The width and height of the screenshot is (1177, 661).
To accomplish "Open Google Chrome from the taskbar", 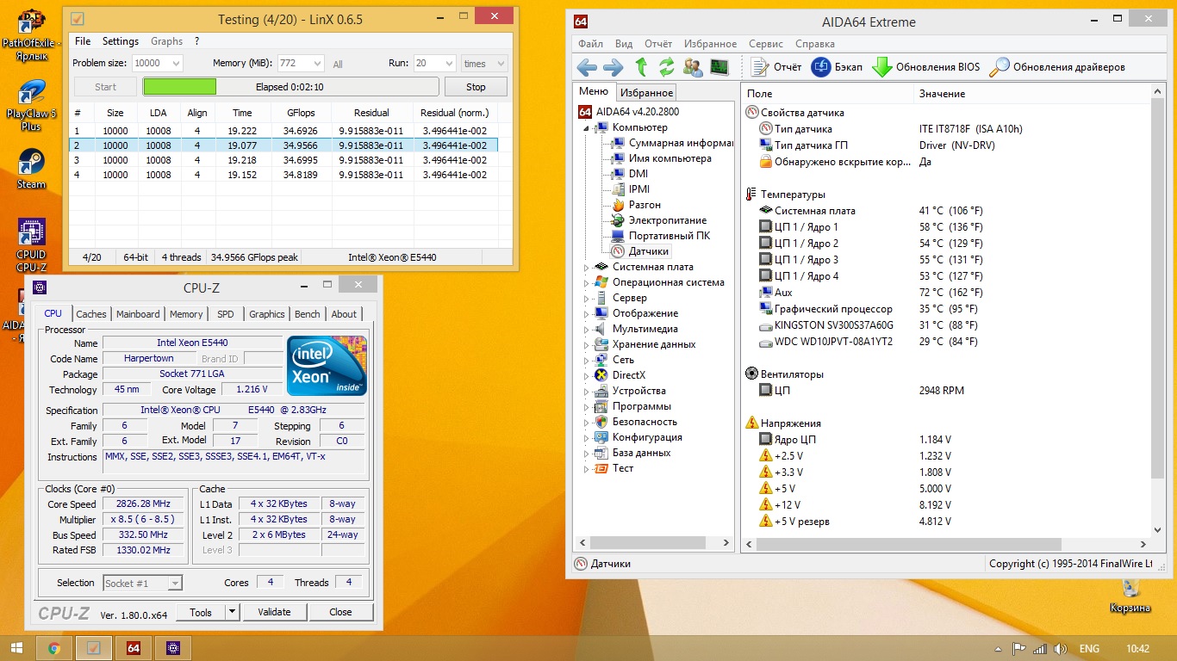I will tap(53, 648).
